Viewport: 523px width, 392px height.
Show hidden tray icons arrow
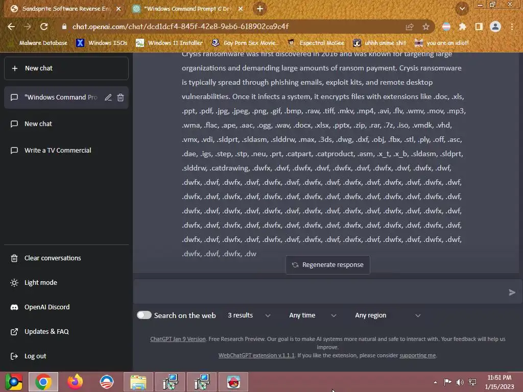(435, 382)
